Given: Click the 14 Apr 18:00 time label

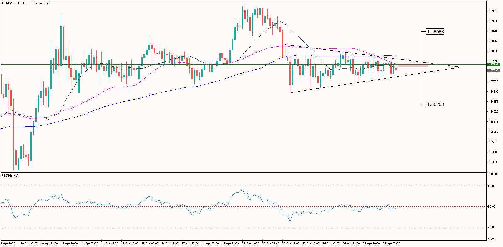Looking at the screenshot, I should (x=110, y=244).
